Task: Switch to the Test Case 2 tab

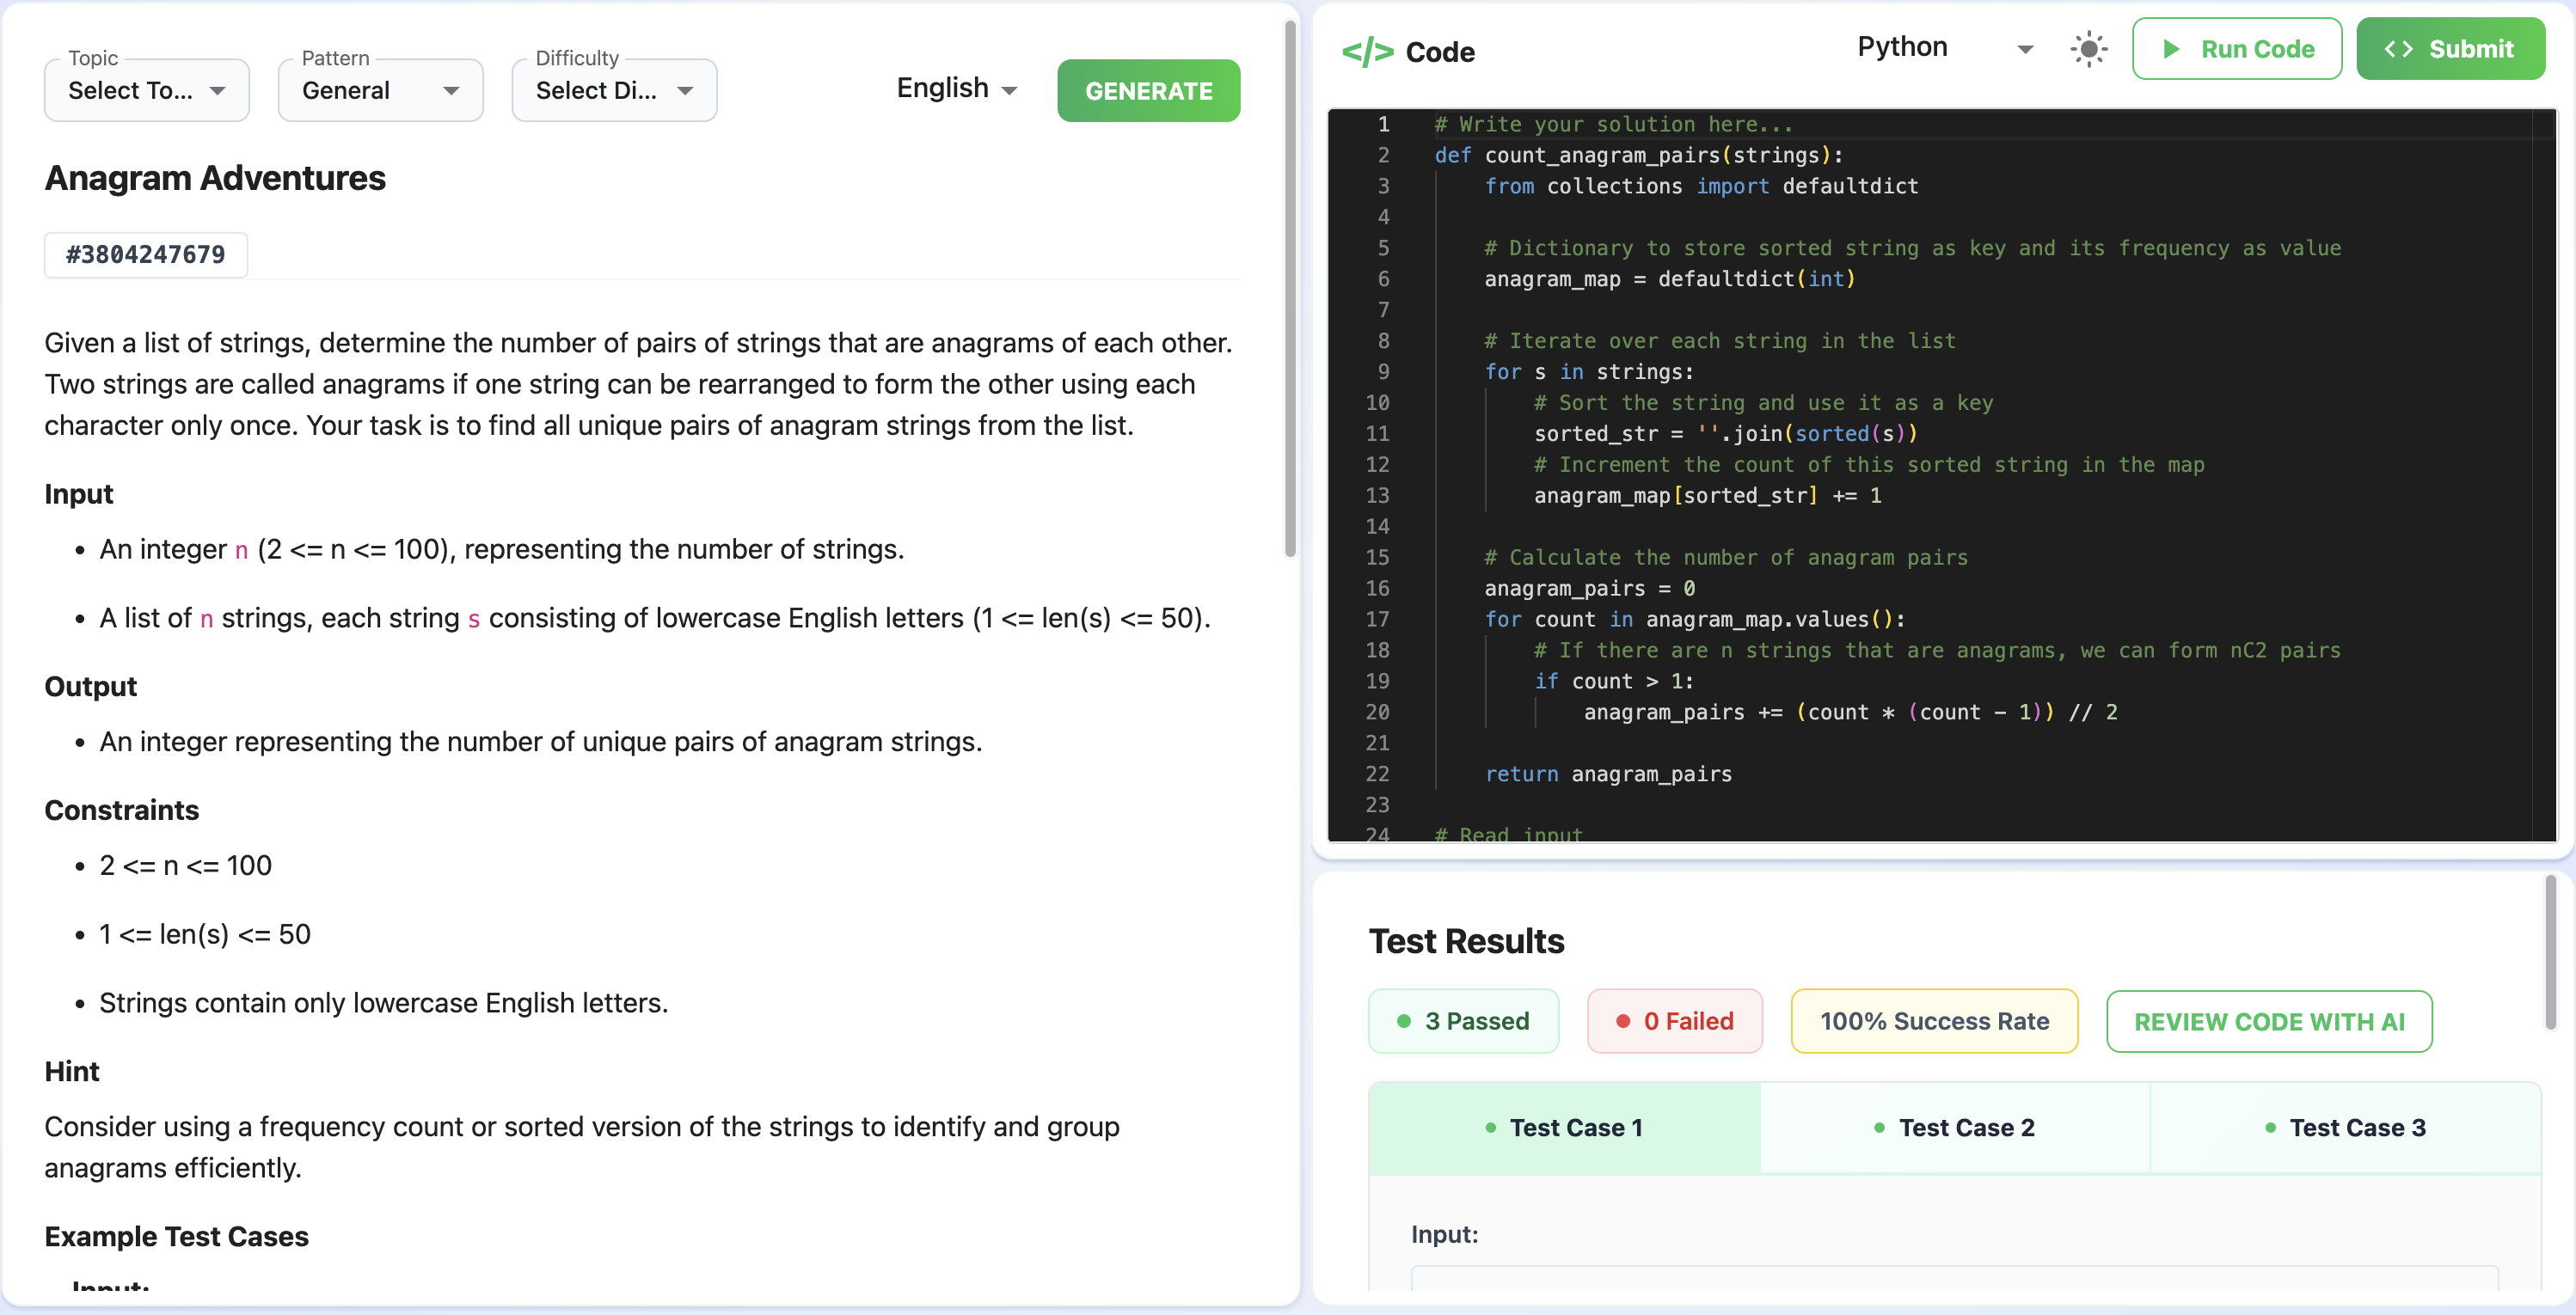Action: coord(1955,1127)
